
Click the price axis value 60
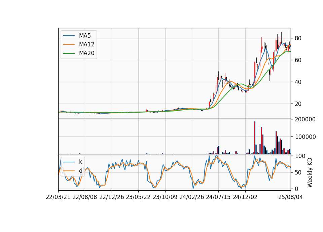pos(298,60)
